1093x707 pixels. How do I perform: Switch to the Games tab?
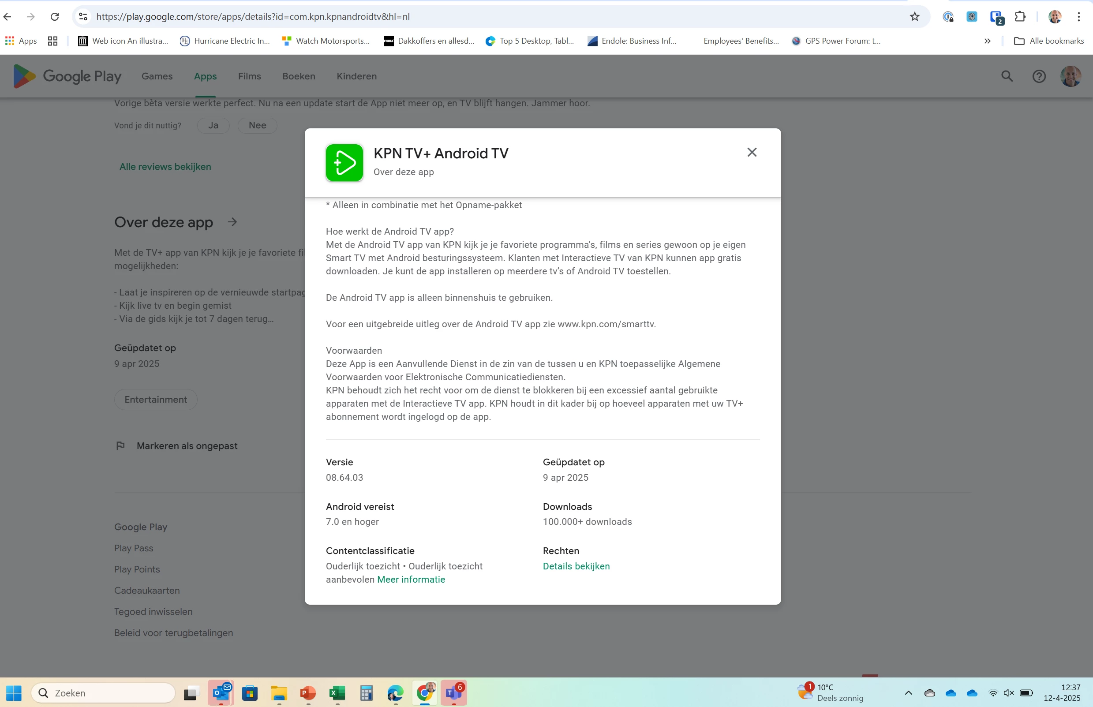click(157, 76)
